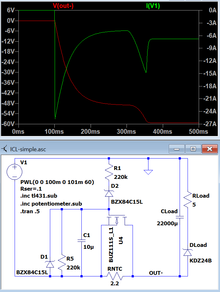Click the 400ms time axis label
220x292 pixels.
point(162,132)
